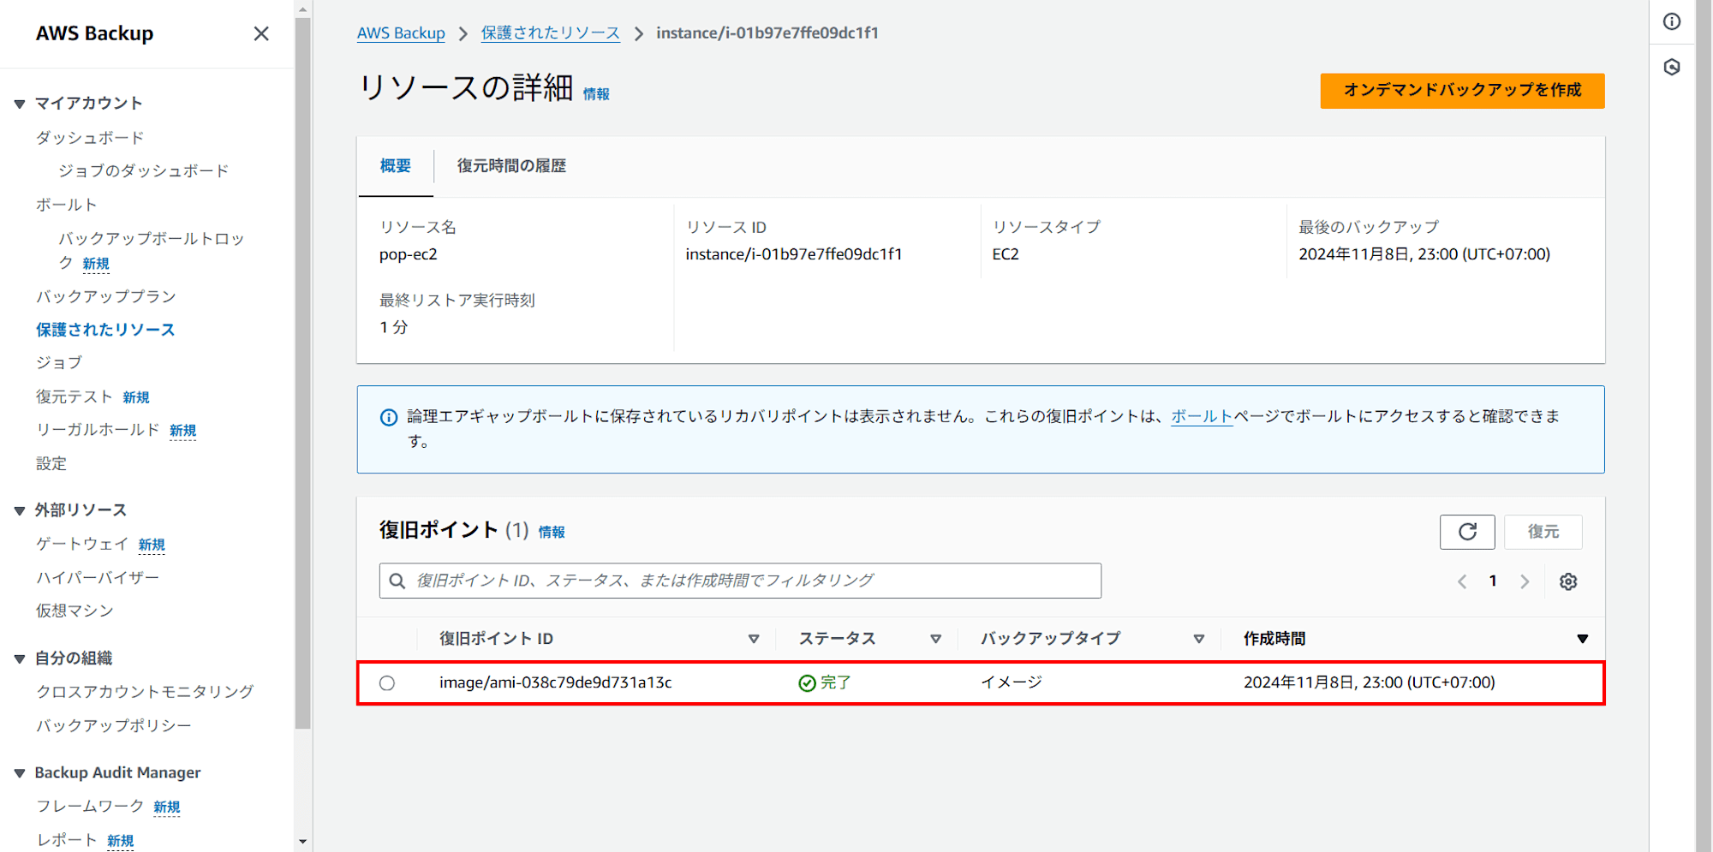Open リーガルホールド in the sidebar
Image resolution: width=1713 pixels, height=852 pixels.
[x=98, y=430]
